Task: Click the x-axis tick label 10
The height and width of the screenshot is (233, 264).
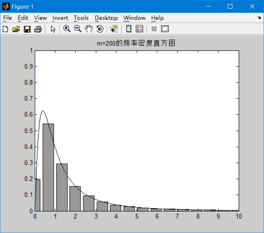Action: (239, 216)
